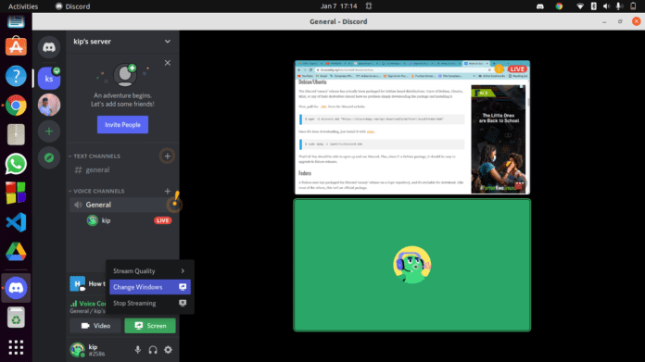645x362 pixels.
Task: Select Stop Streaming menu item
Action: (150, 304)
